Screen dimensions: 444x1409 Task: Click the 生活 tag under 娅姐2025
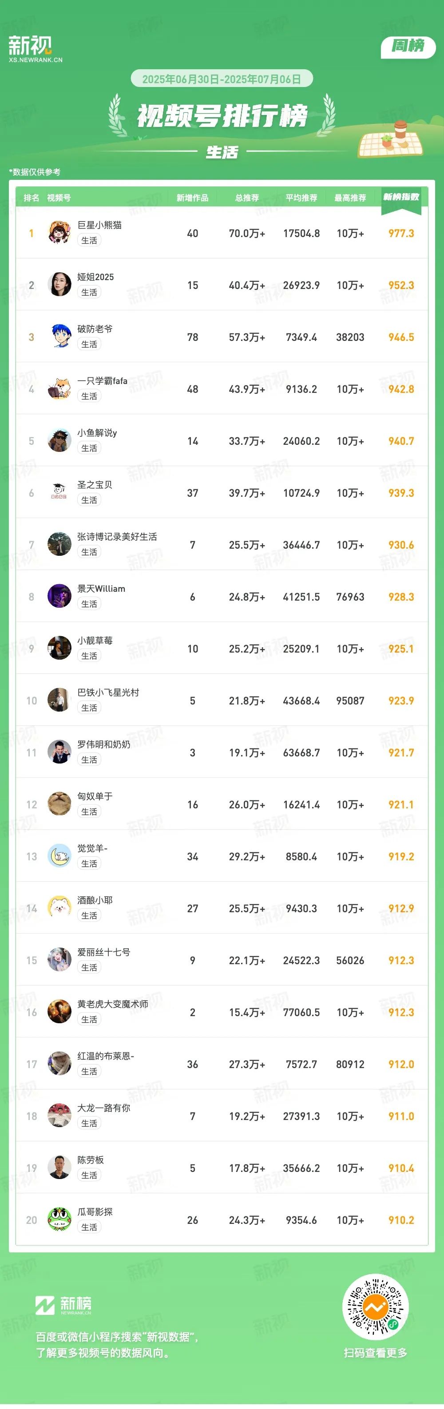89,292
